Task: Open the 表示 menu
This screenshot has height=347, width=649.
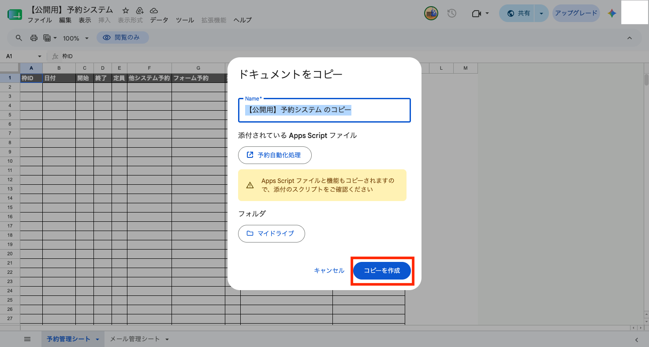Action: click(x=85, y=20)
